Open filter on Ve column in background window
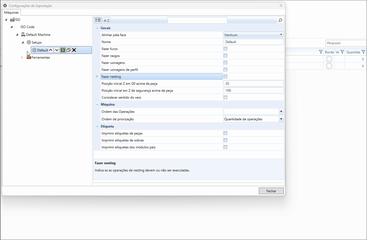The height and width of the screenshot is (240, 367). (342, 52)
